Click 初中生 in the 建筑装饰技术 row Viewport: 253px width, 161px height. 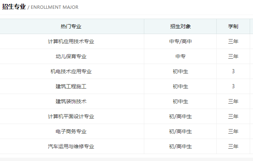pos(181,101)
